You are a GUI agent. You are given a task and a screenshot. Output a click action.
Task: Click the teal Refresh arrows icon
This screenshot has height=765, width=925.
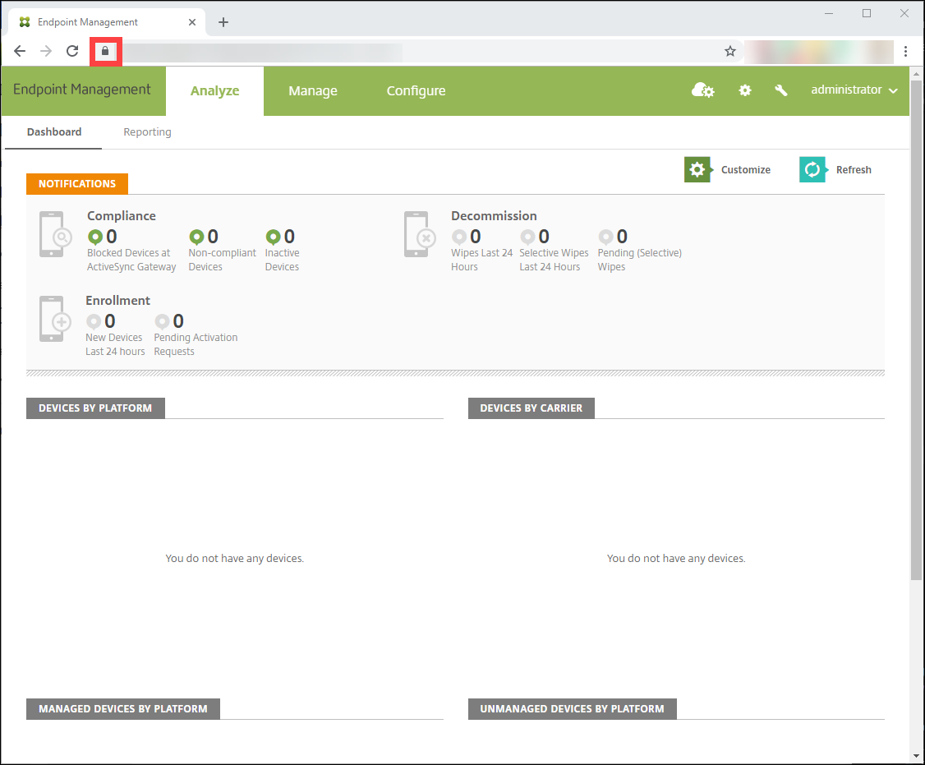point(812,169)
